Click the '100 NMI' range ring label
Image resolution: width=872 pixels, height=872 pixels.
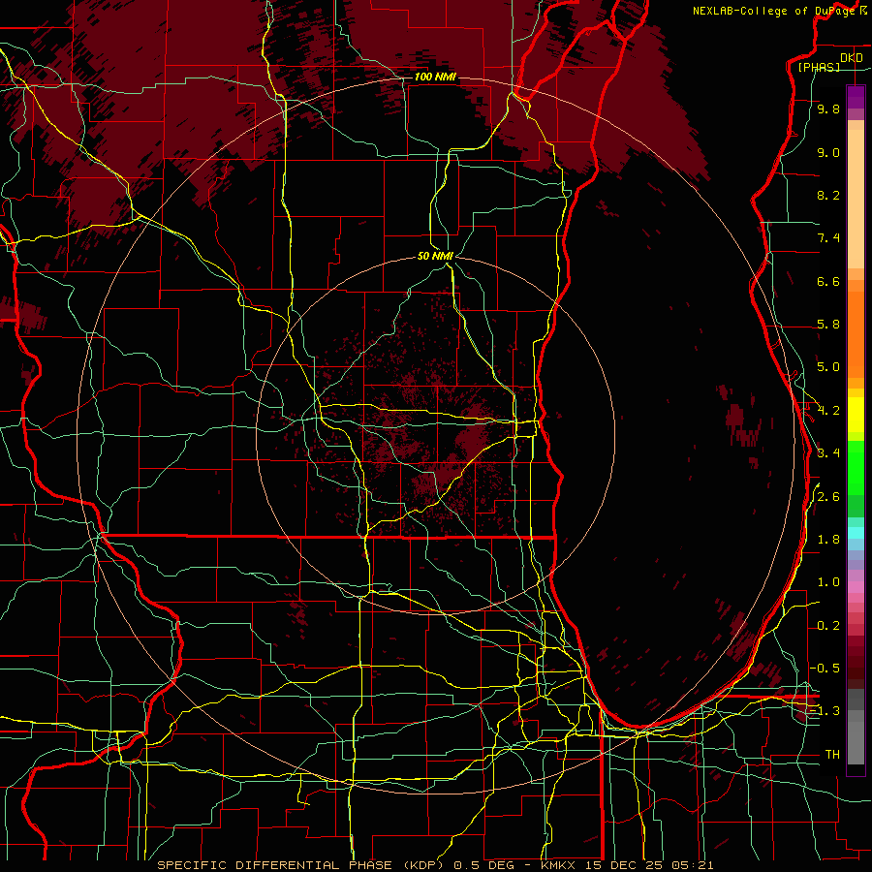point(435,77)
